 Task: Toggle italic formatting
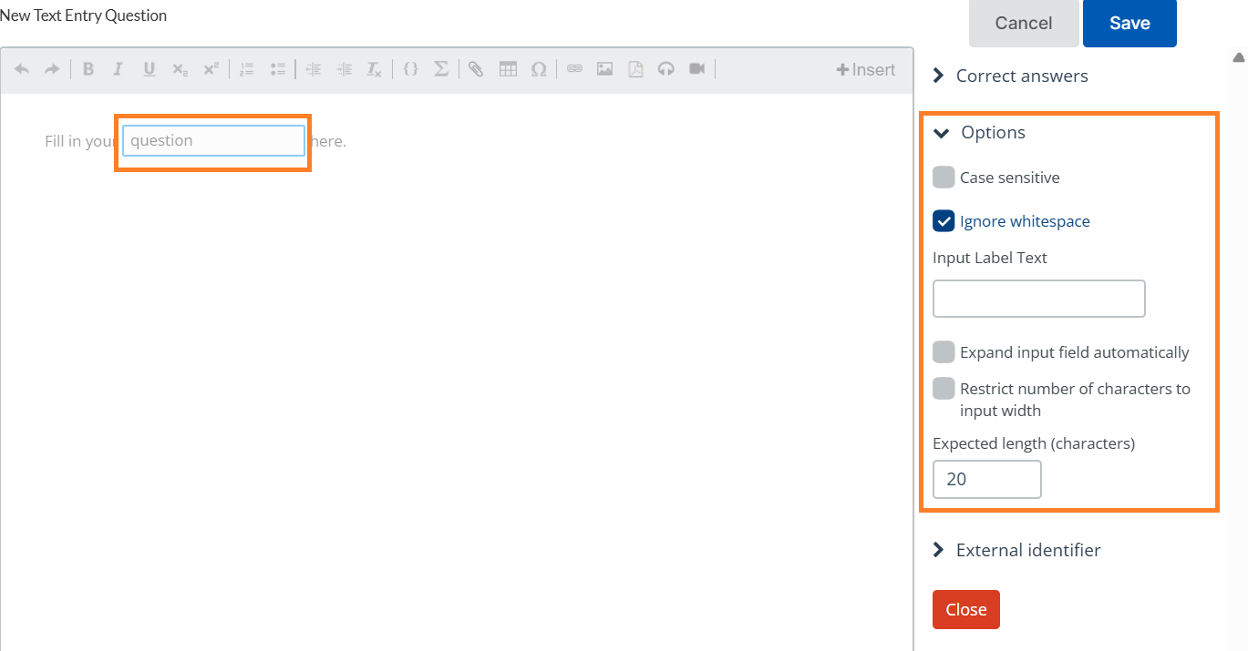pyautogui.click(x=118, y=69)
